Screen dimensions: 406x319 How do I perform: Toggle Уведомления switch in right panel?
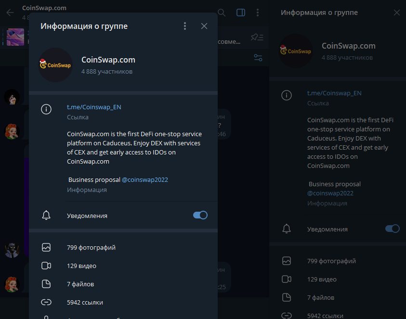tap(393, 229)
